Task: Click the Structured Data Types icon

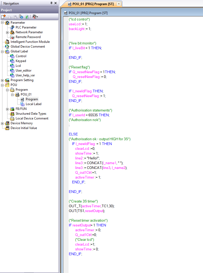Action: [12, 114]
